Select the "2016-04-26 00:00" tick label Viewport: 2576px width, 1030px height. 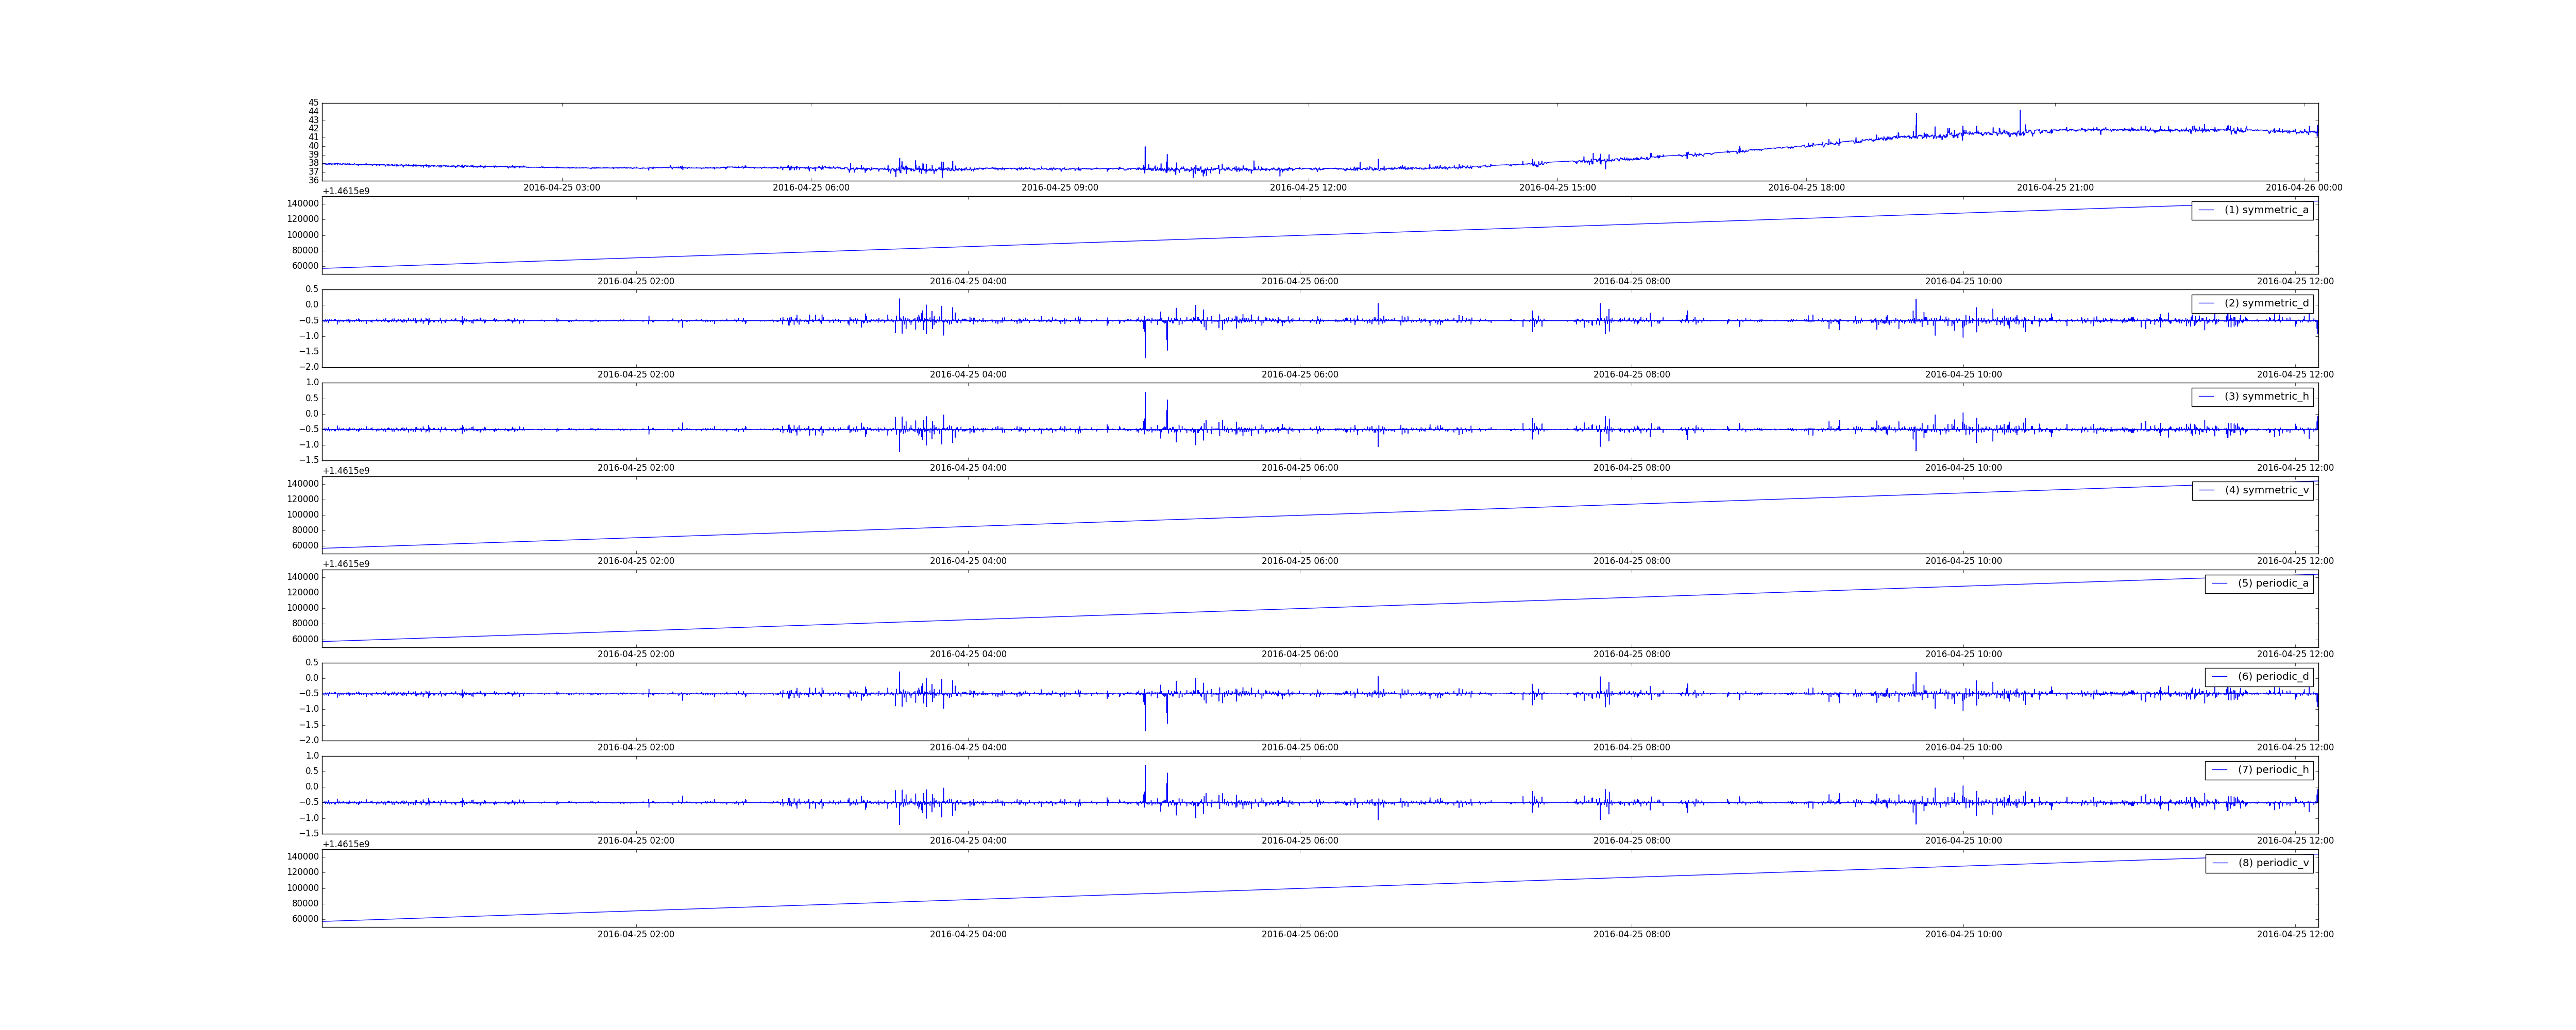coord(2304,188)
